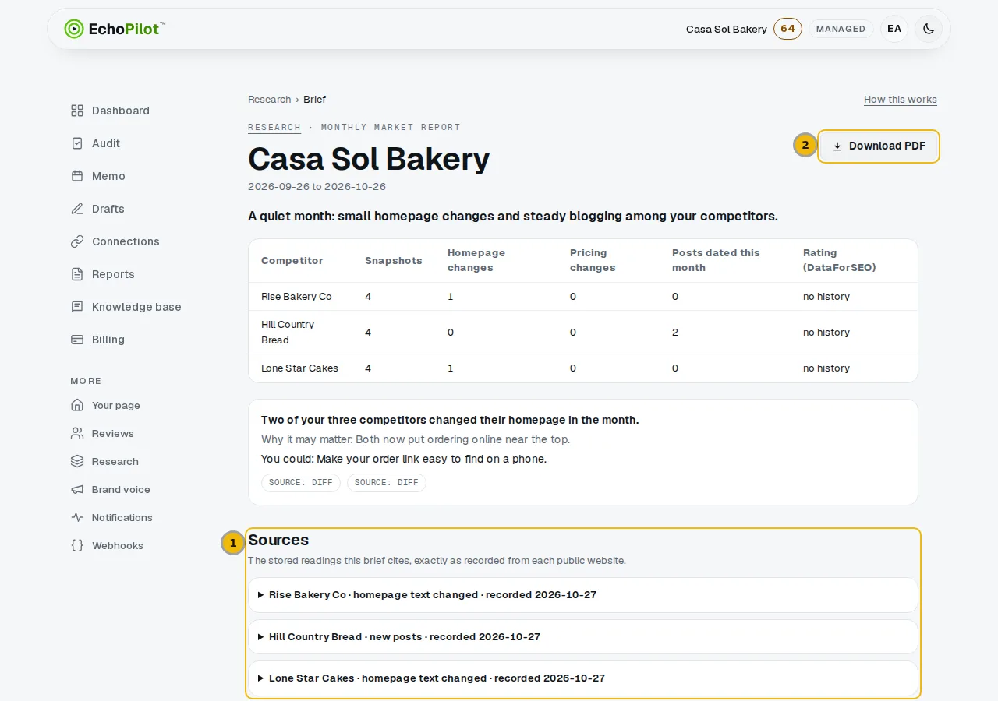
Task: Open the EA account avatar
Action: coord(894,29)
